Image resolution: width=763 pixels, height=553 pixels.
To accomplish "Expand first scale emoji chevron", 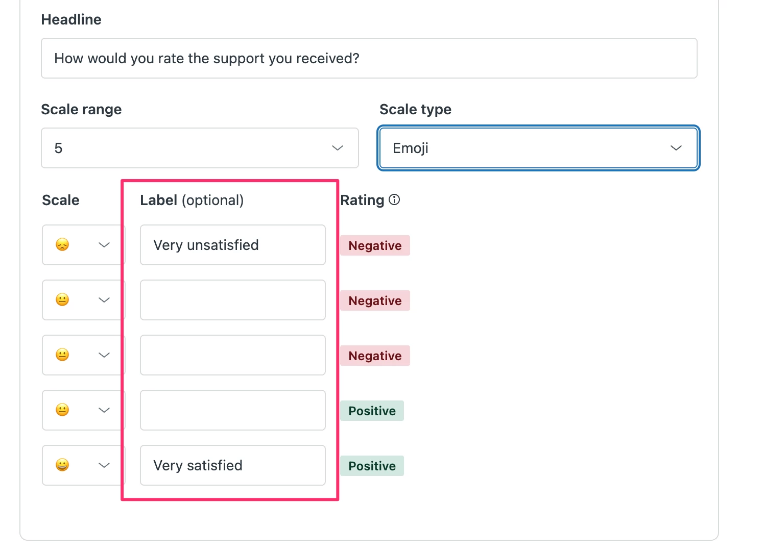I will coord(104,245).
